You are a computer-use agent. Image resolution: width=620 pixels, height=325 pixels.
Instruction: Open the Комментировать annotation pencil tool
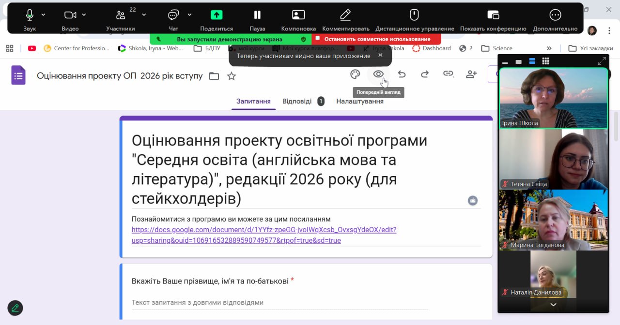[345, 18]
